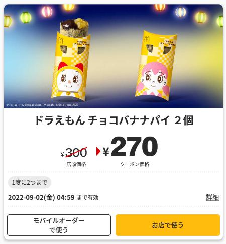Click the pink-haired character pie package
226x244 pixels.
pyautogui.click(x=156, y=65)
